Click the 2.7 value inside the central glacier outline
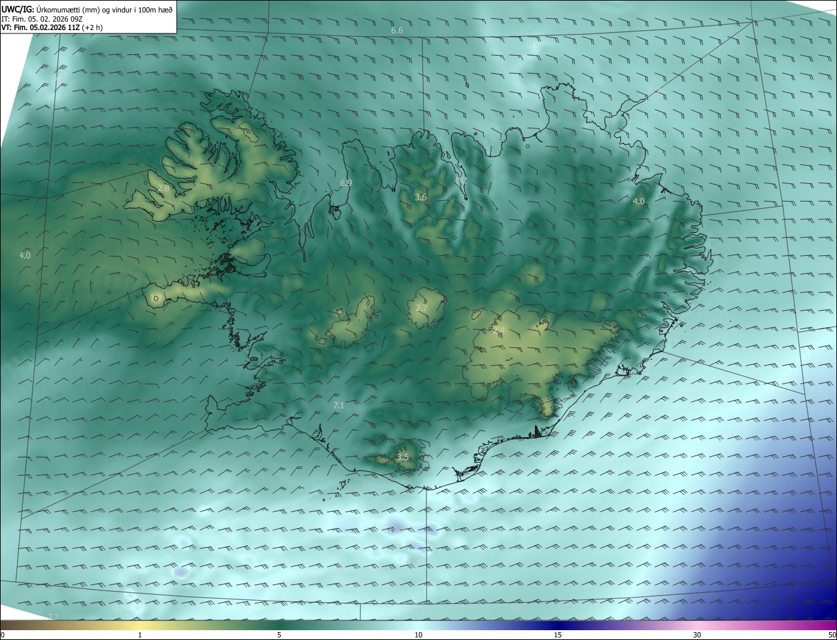The width and height of the screenshot is (837, 640). click(x=422, y=308)
